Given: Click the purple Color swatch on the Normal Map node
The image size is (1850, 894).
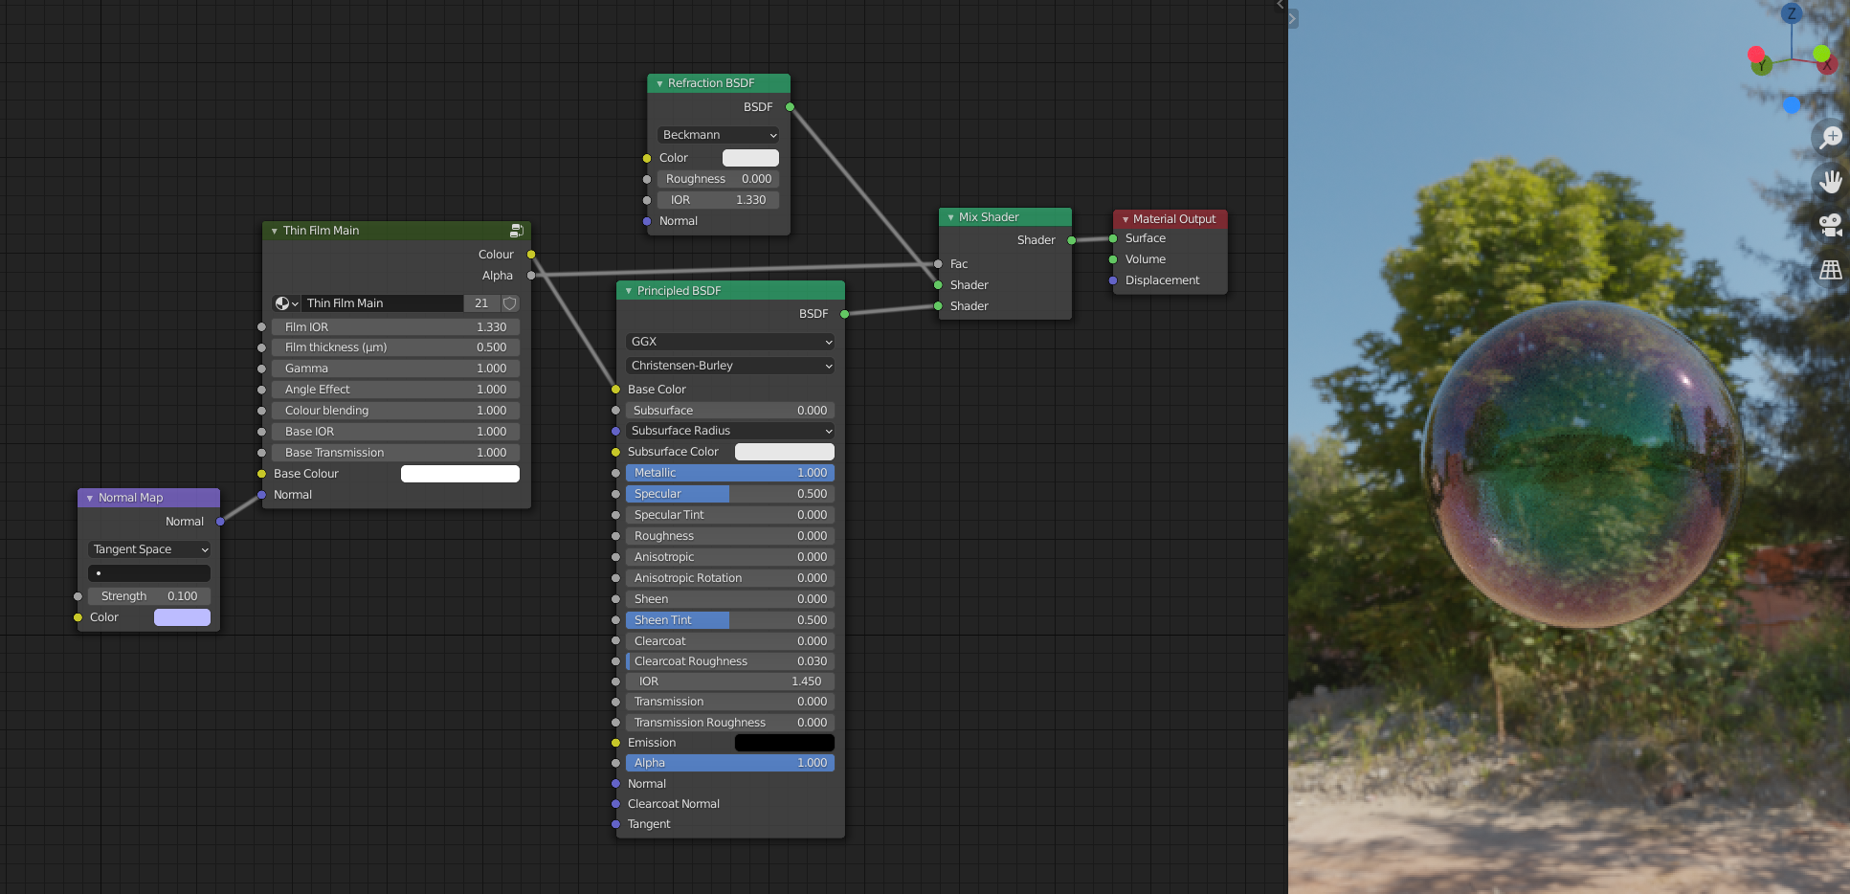Looking at the screenshot, I should pyautogui.click(x=182, y=617).
